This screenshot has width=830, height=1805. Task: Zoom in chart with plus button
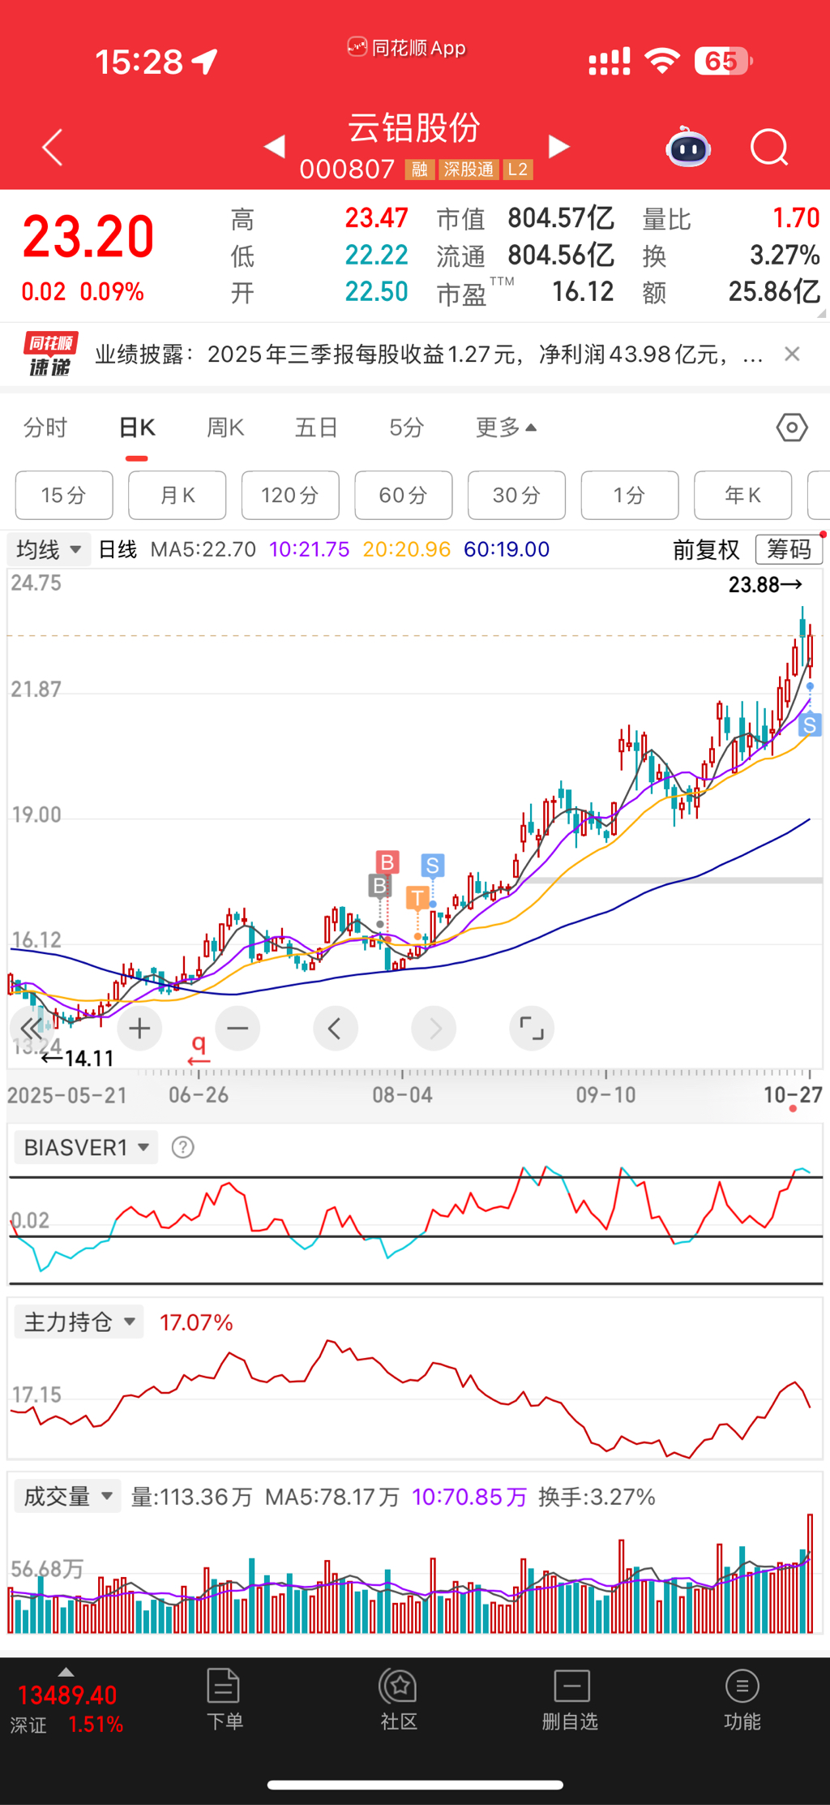(x=139, y=1029)
